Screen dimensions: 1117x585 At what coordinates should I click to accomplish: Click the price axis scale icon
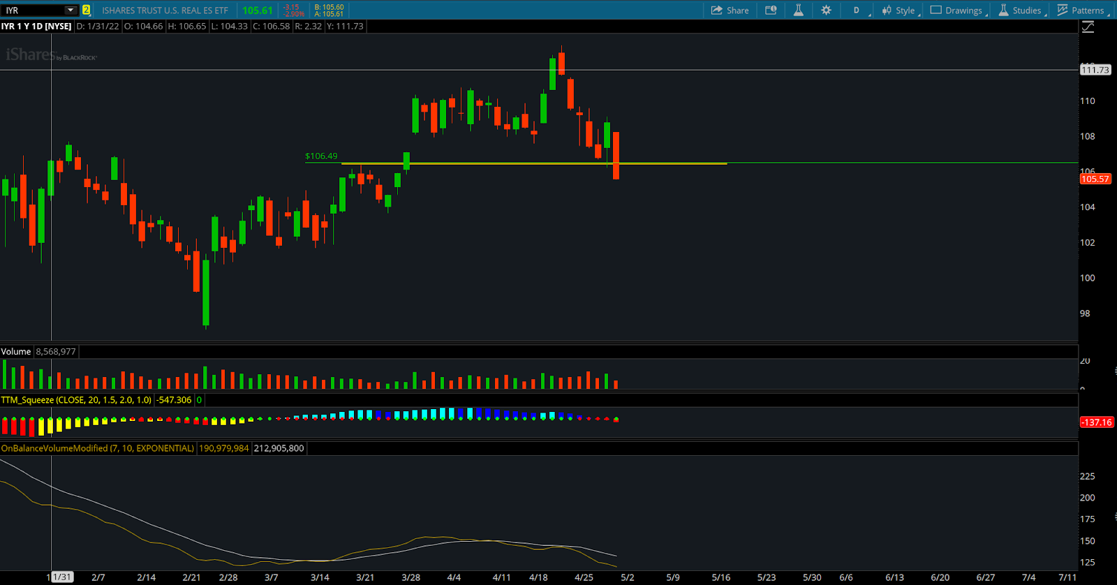pos(1088,27)
